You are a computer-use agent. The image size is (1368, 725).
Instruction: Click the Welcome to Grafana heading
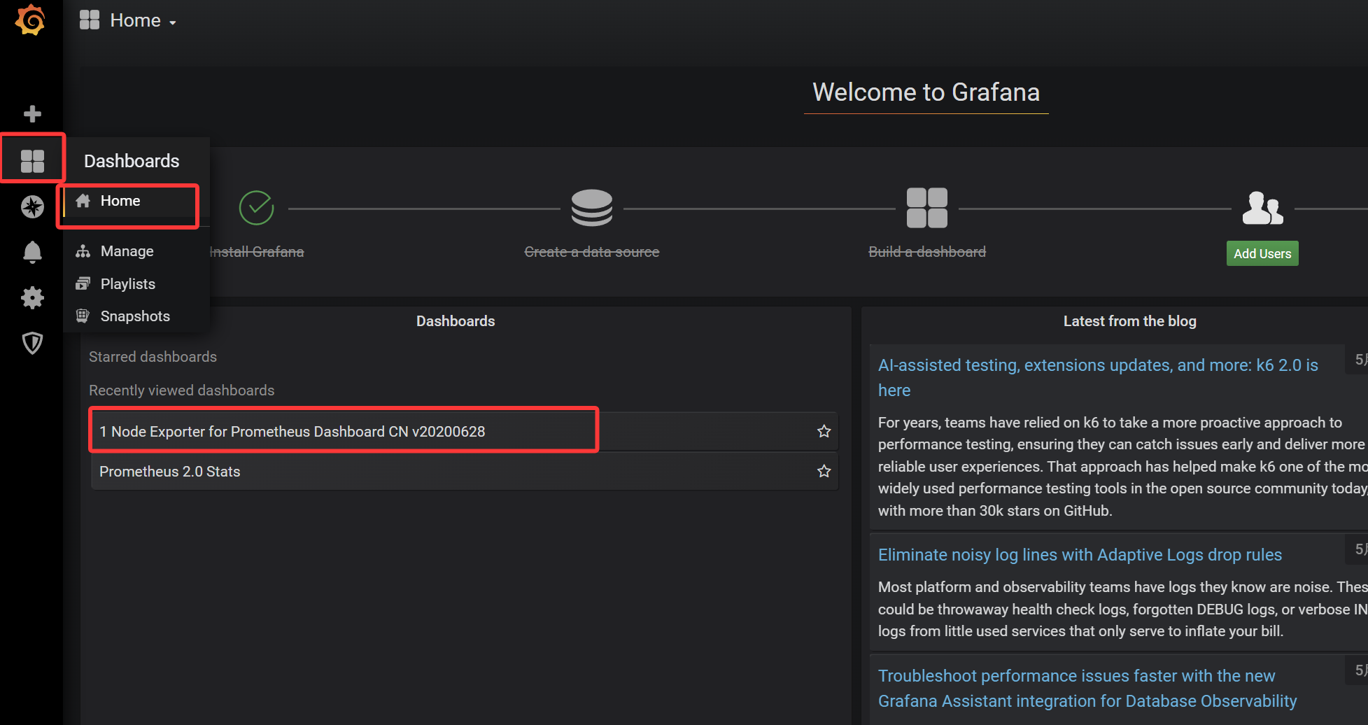926,92
